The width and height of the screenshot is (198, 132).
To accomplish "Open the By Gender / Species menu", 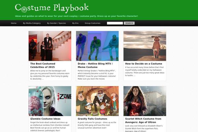I will coord(56,23).
